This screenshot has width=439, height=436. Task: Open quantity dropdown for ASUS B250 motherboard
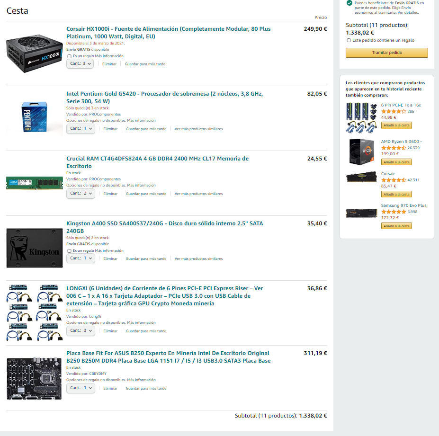point(81,388)
